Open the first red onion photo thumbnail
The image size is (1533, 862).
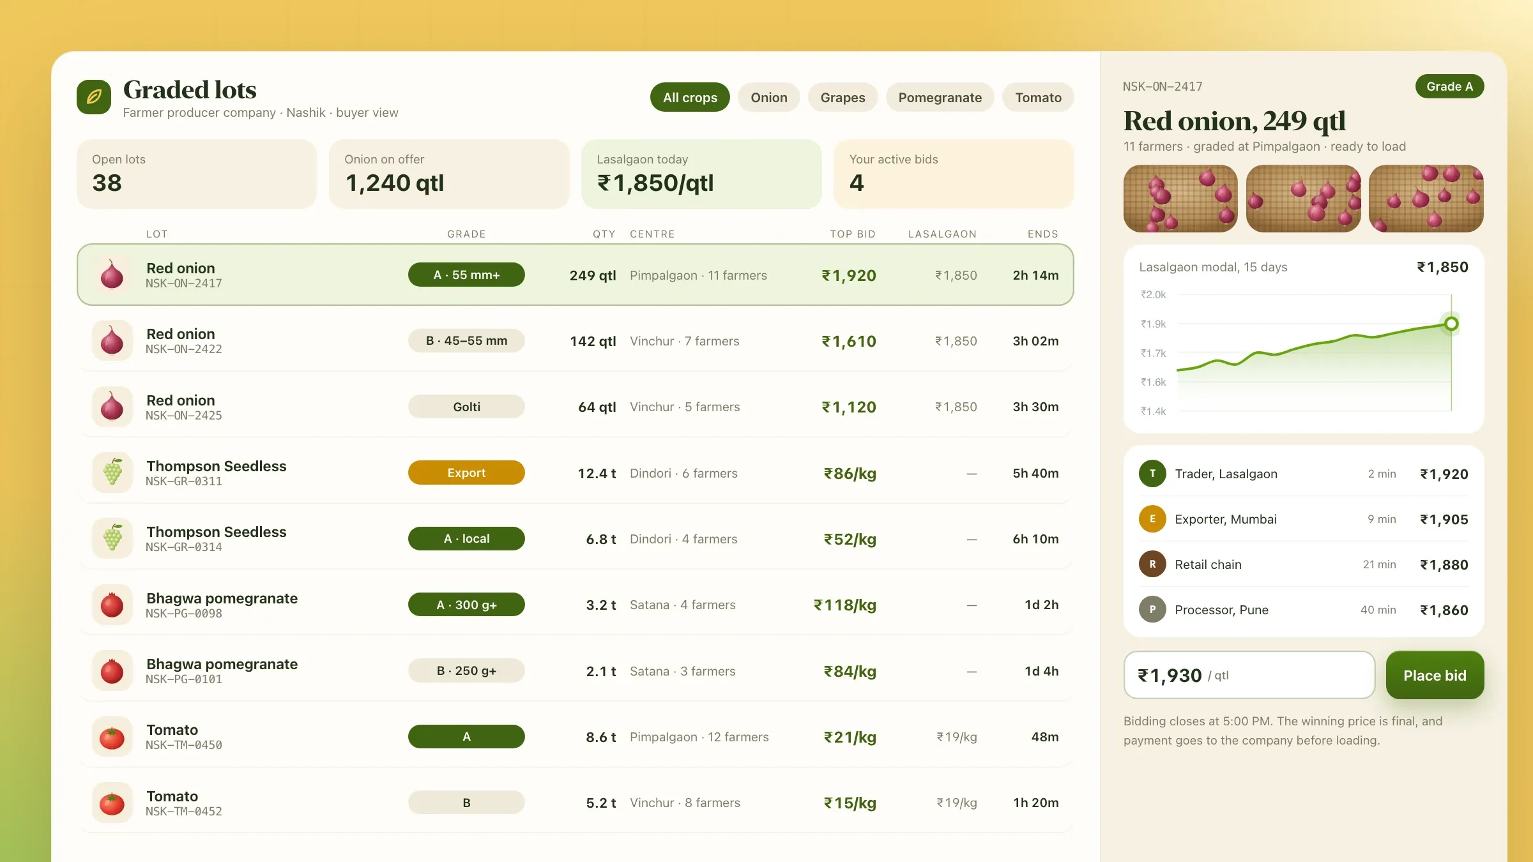pos(1180,199)
